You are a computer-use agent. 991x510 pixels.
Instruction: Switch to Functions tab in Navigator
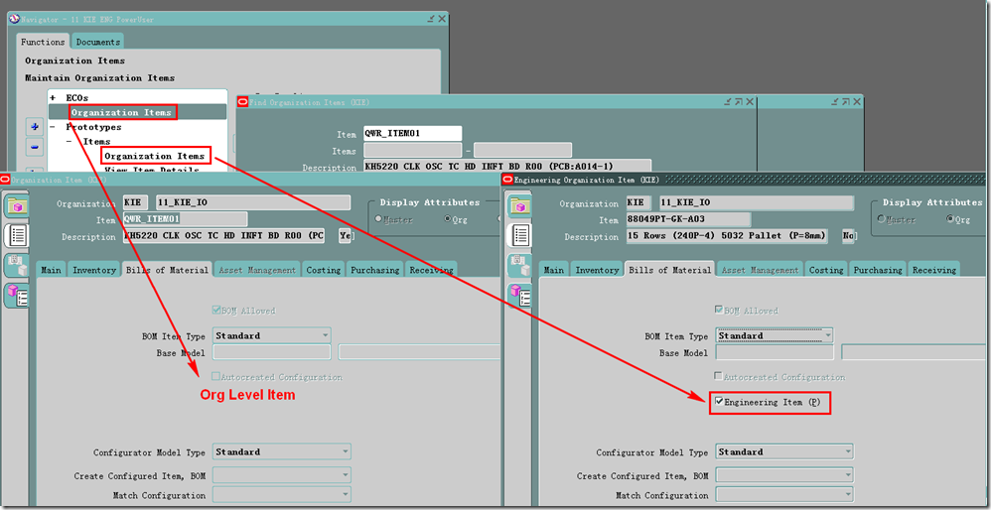[x=43, y=42]
